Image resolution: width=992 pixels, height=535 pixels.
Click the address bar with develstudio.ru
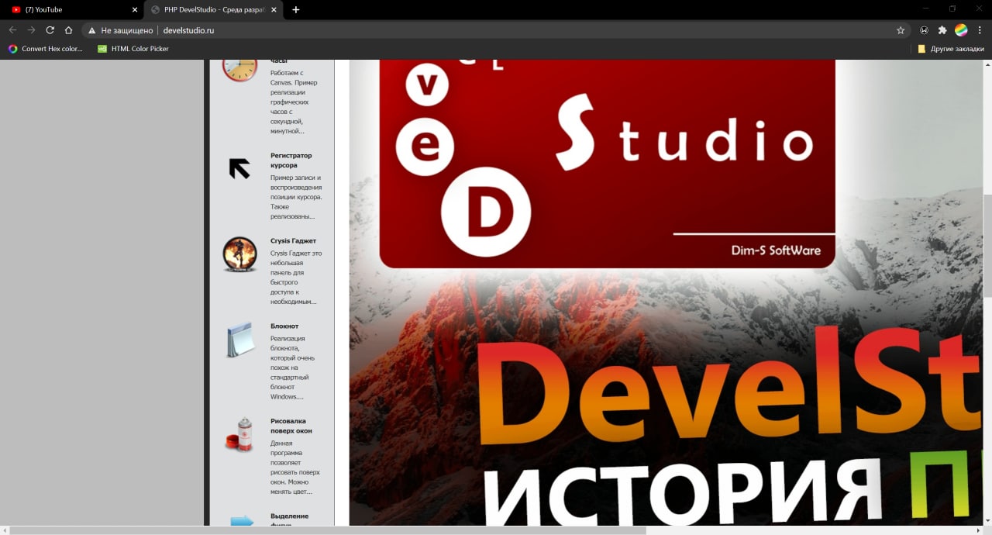pyautogui.click(x=496, y=30)
